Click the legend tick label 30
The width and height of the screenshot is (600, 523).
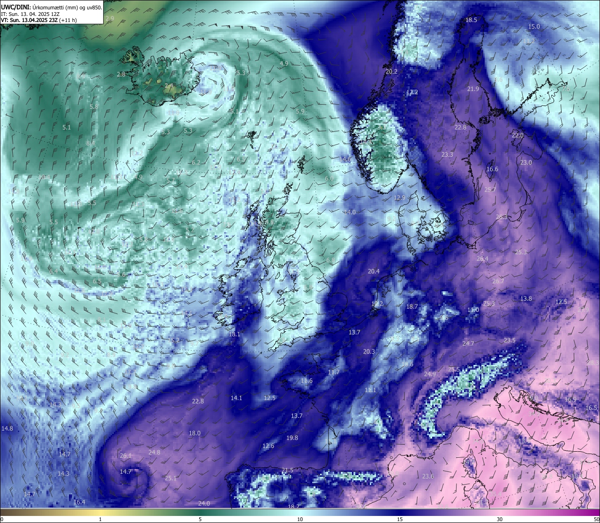[500, 519]
